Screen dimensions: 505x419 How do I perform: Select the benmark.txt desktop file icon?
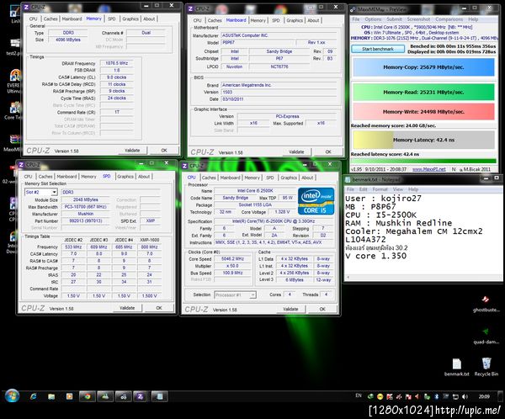[x=457, y=367]
